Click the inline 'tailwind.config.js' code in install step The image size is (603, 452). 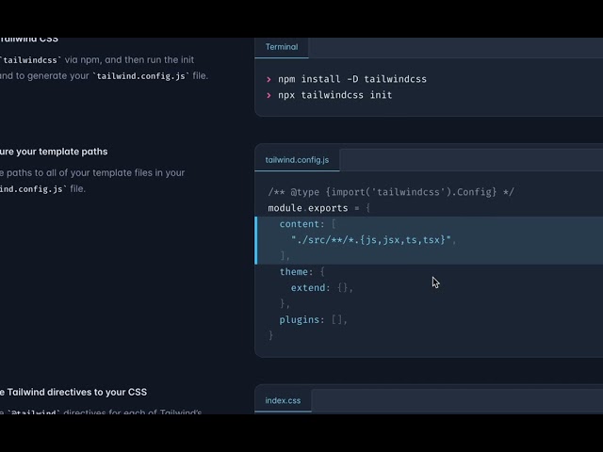[x=141, y=76]
